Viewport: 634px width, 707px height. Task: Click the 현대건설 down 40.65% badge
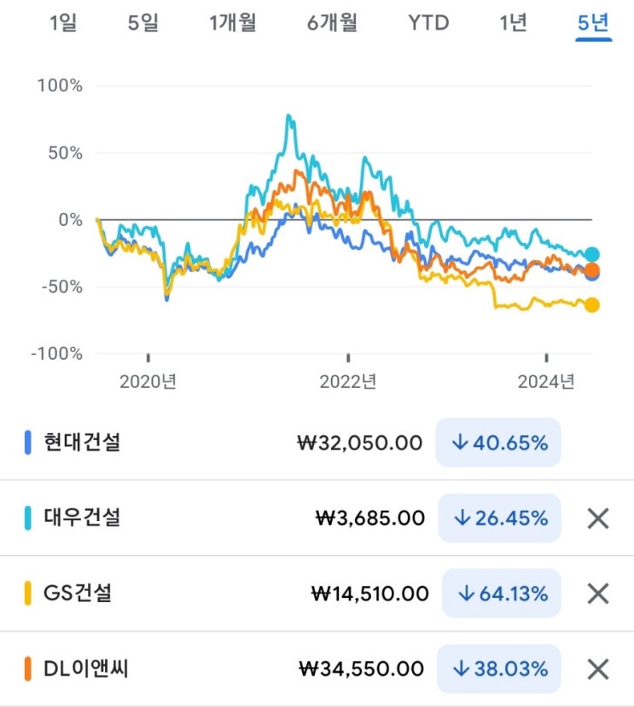click(x=498, y=443)
